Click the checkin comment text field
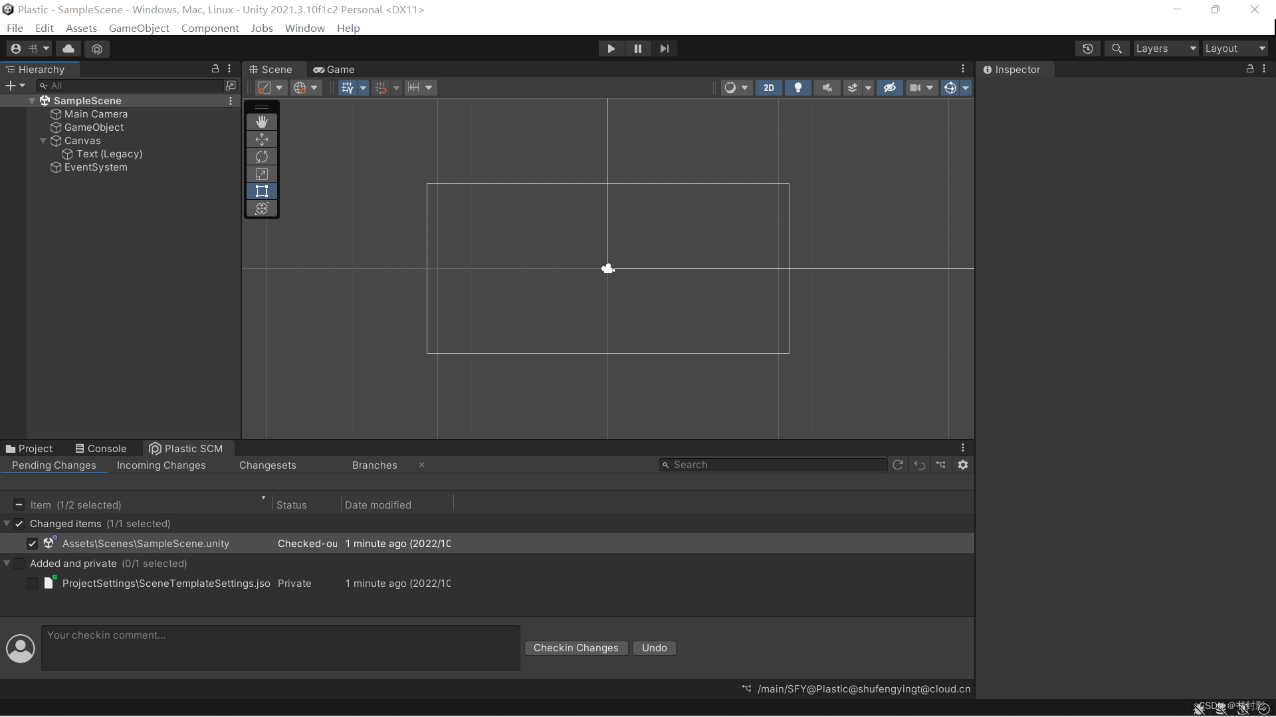 280,648
